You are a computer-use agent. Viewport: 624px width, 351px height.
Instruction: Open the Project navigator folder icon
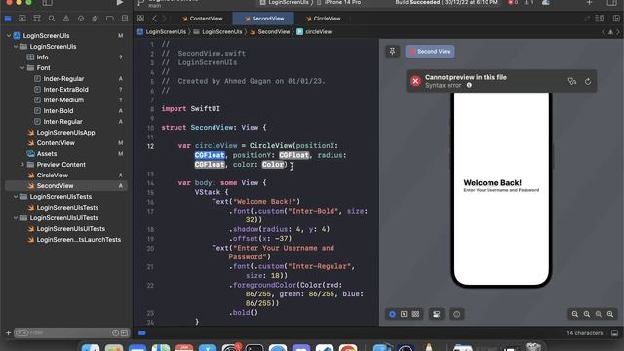(8, 19)
